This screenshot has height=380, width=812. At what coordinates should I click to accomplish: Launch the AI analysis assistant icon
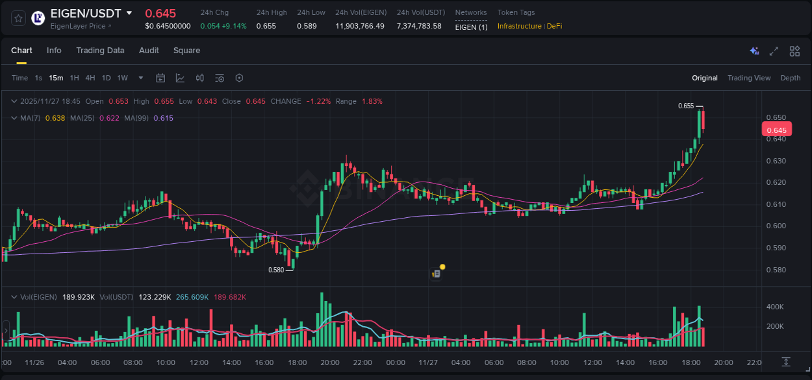(x=754, y=51)
